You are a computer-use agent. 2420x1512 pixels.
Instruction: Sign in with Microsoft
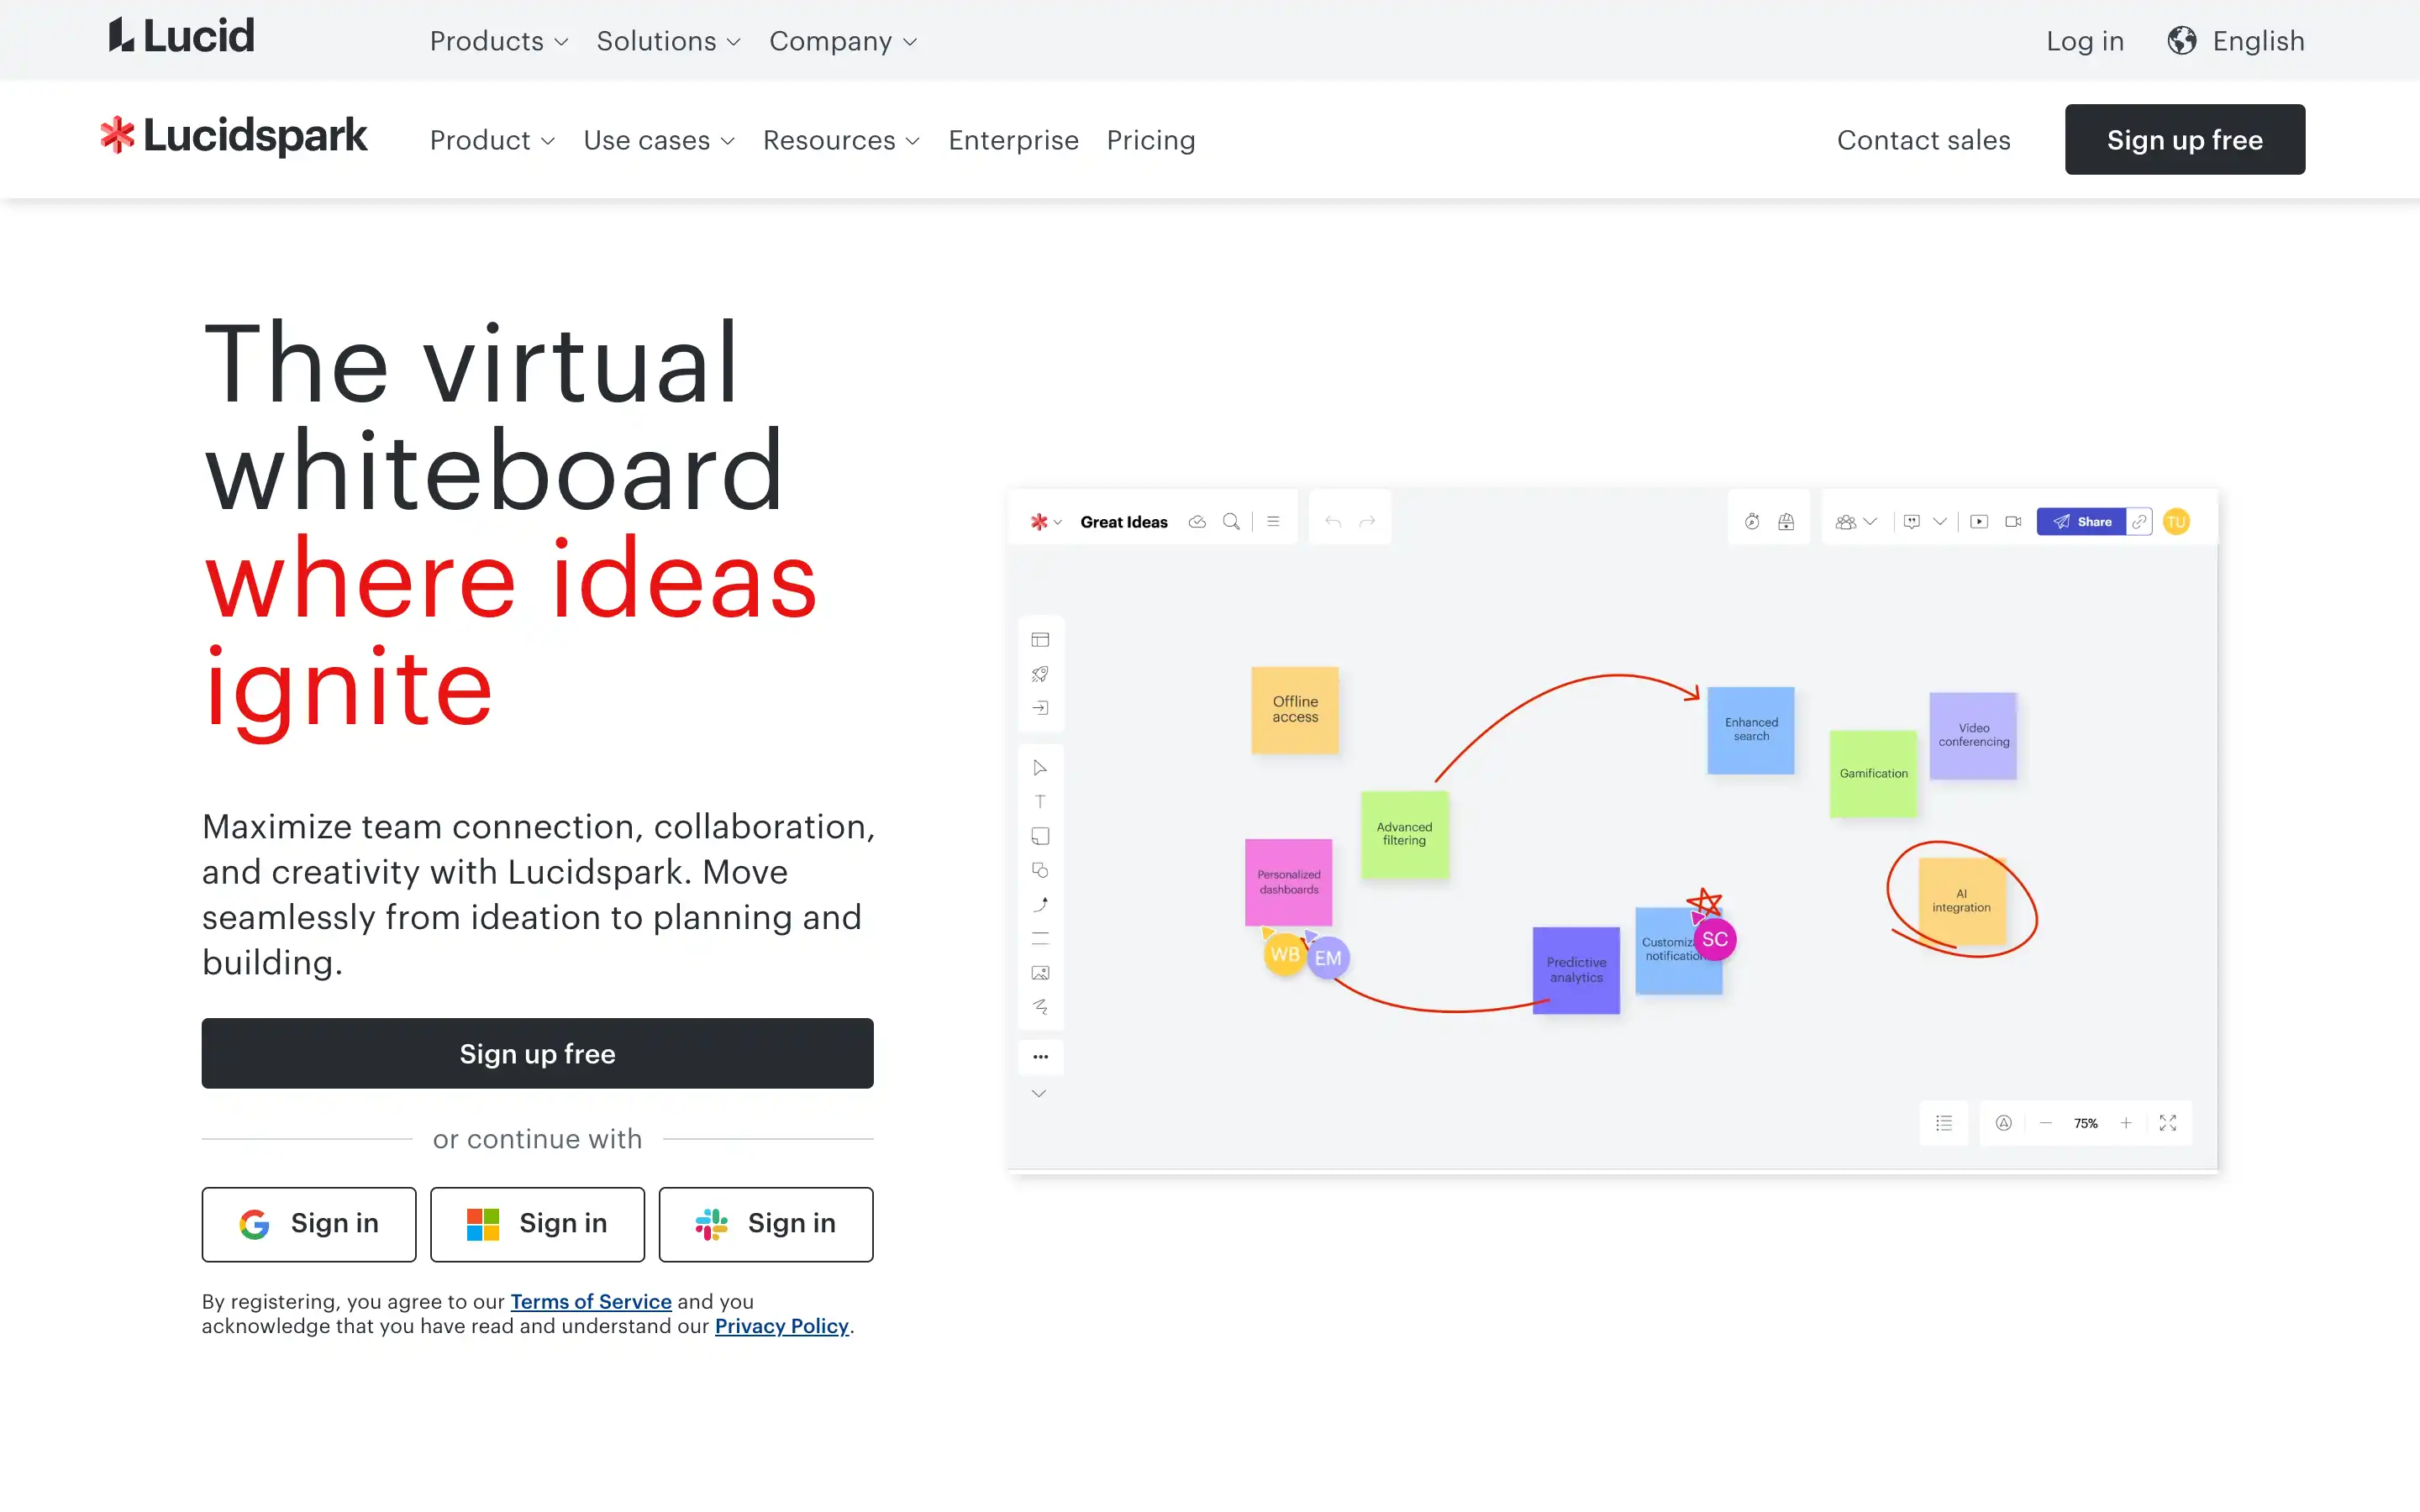[x=537, y=1224]
